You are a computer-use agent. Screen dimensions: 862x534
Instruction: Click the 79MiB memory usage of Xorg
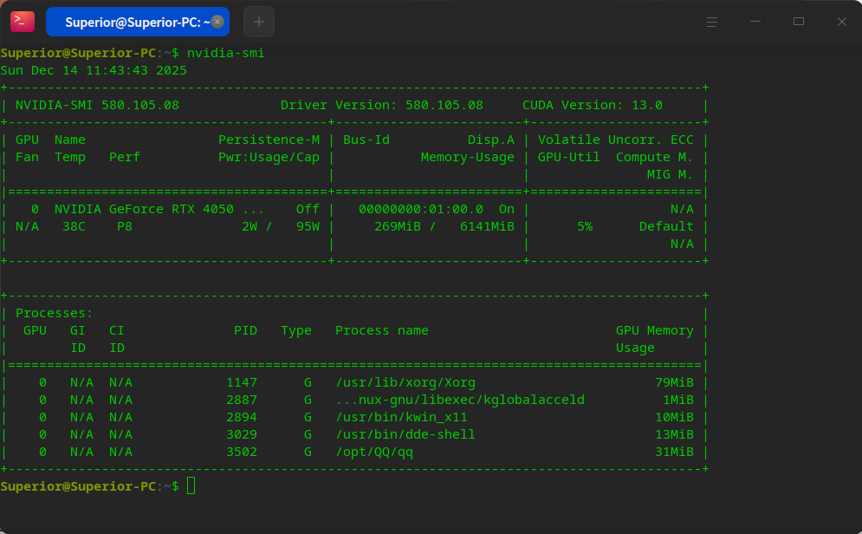[674, 382]
